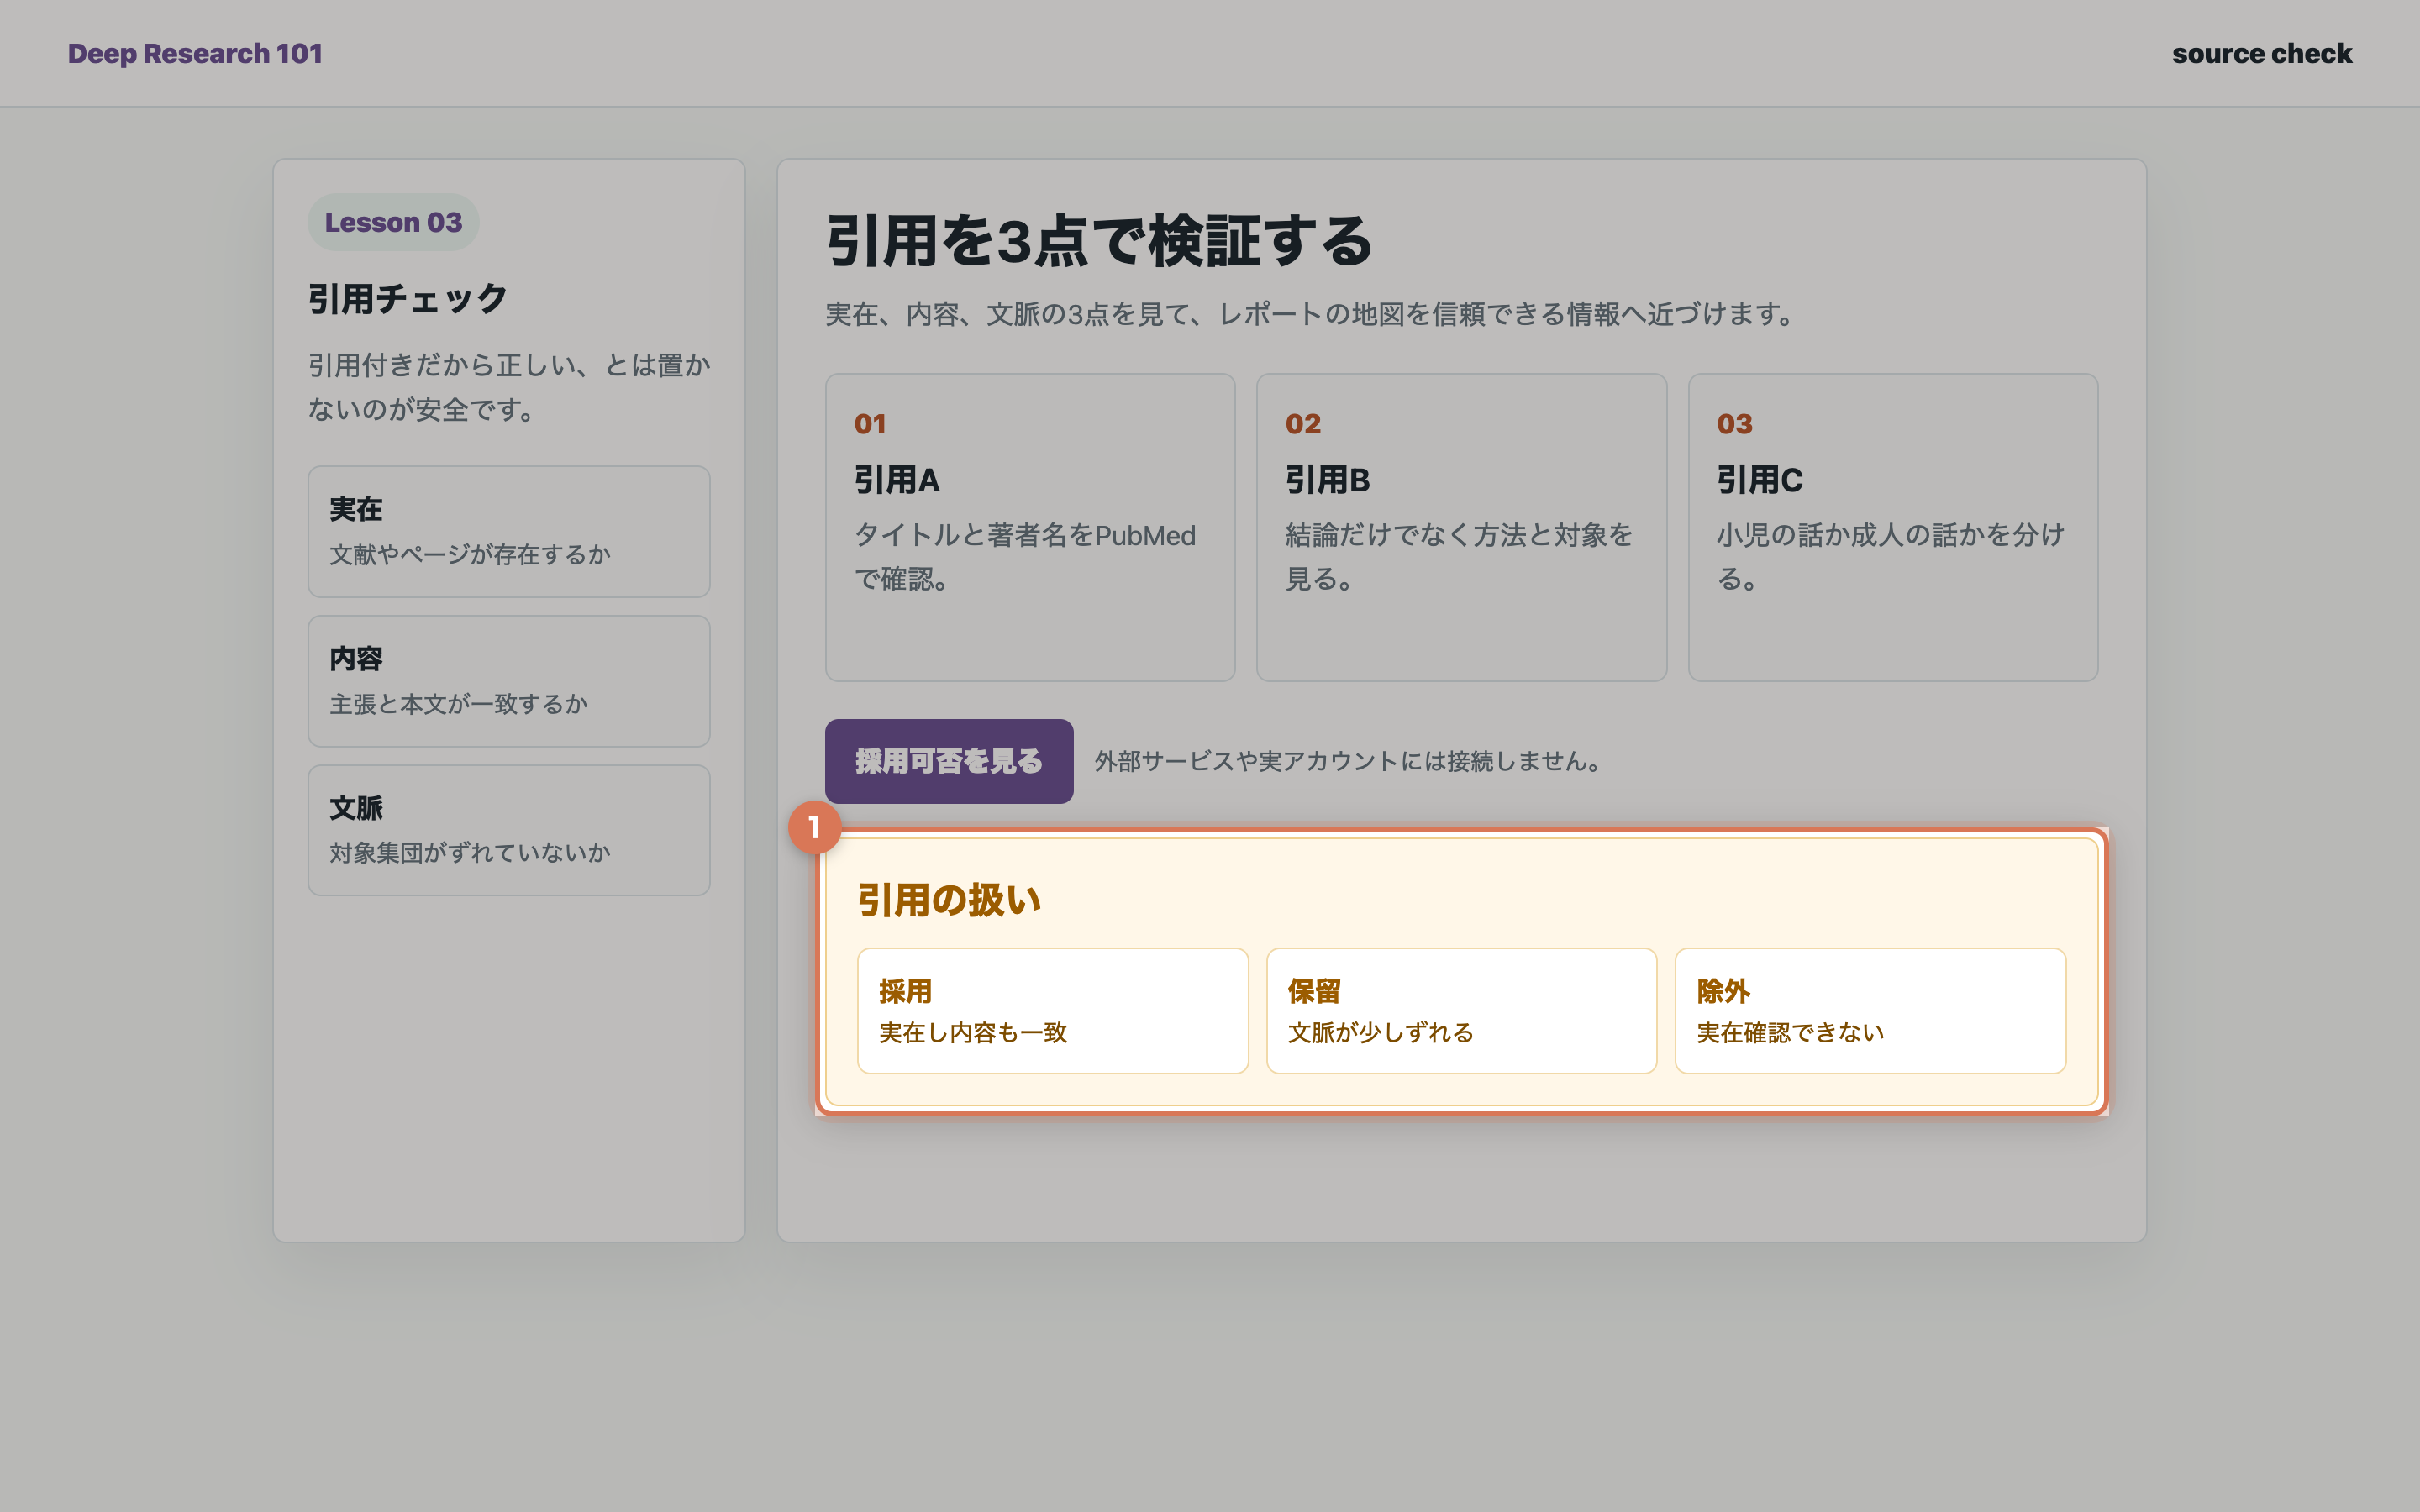The height and width of the screenshot is (1512, 2420).
Task: Open the 実在 checklist card
Action: 509,531
